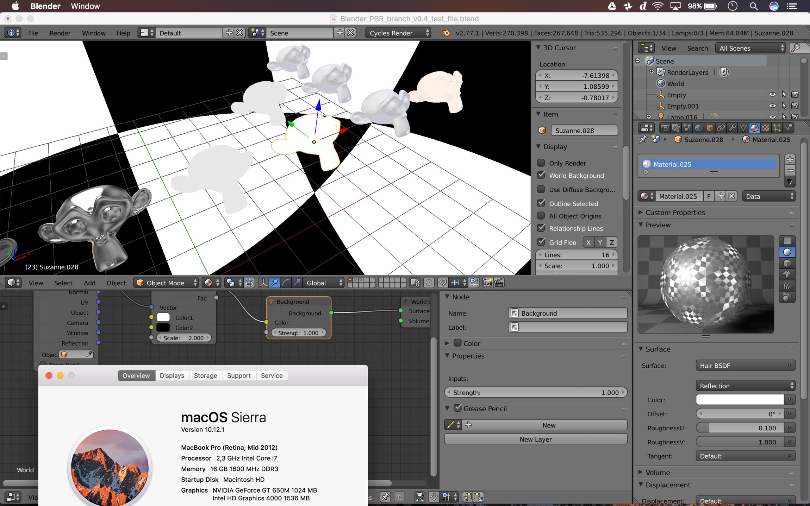Click the proportional editing circle icon
The image size is (810, 506).
[x=429, y=283]
